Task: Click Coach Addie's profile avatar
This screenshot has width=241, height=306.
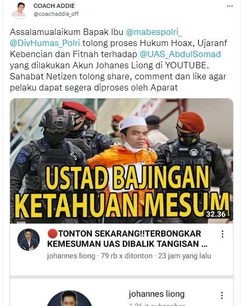Action: click(x=18, y=10)
